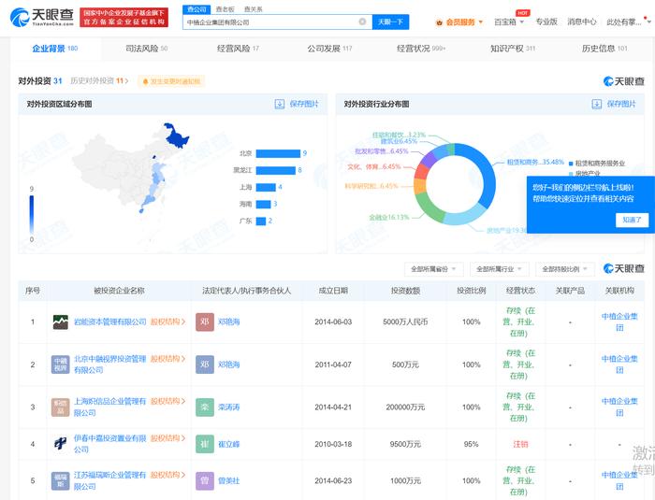Switch to the 查关系 search tab
This screenshot has width=655, height=500.
coord(253,8)
